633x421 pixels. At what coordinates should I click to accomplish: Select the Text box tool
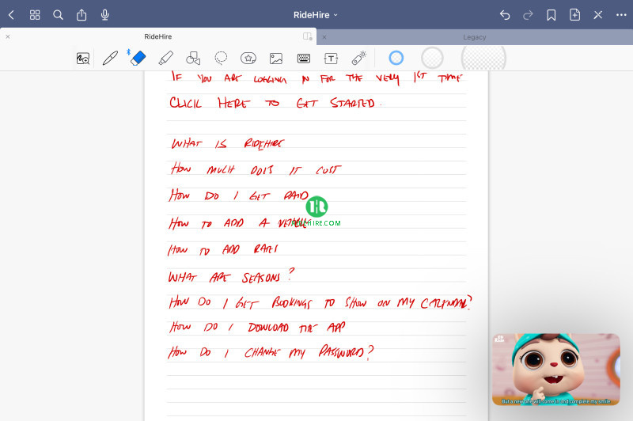click(x=331, y=59)
